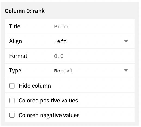Viewport: 141px width, 127px height.
Task: Click the blank area between Normal and its arrow
Action: (98, 71)
